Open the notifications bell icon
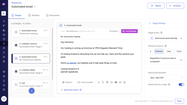The width and height of the screenshot is (187, 105). 4,81
